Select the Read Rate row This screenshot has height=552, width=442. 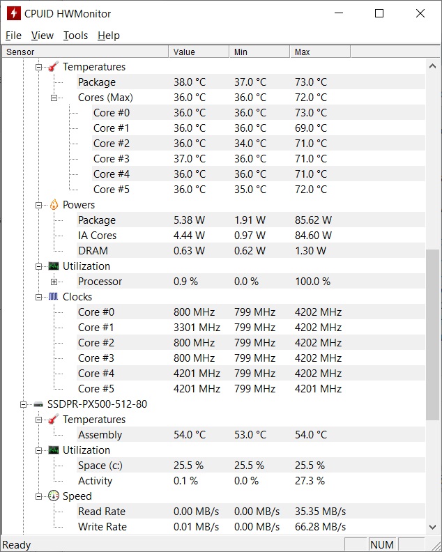pyautogui.click(x=102, y=512)
